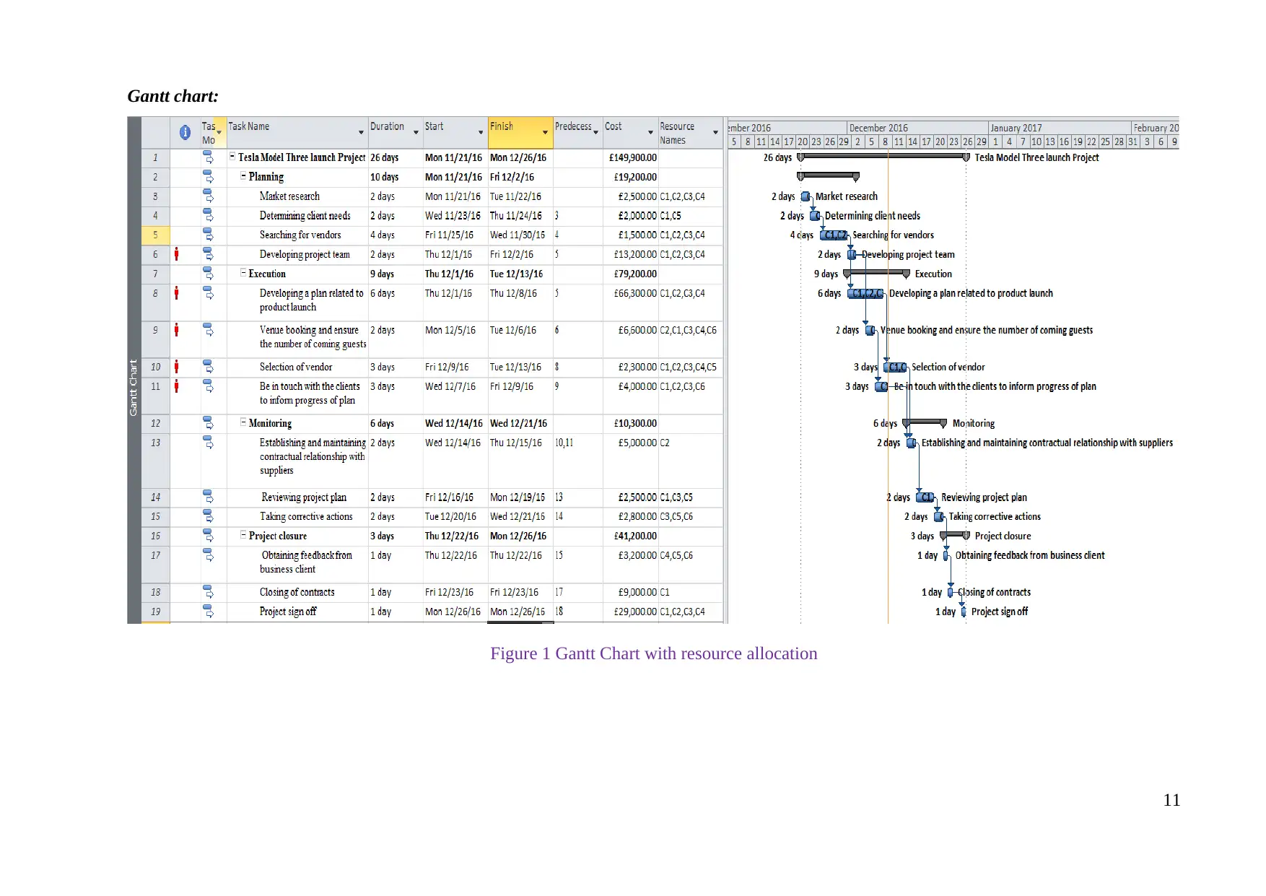Click January 2017 in the timescale header
1266x896 pixels.
coord(1059,128)
